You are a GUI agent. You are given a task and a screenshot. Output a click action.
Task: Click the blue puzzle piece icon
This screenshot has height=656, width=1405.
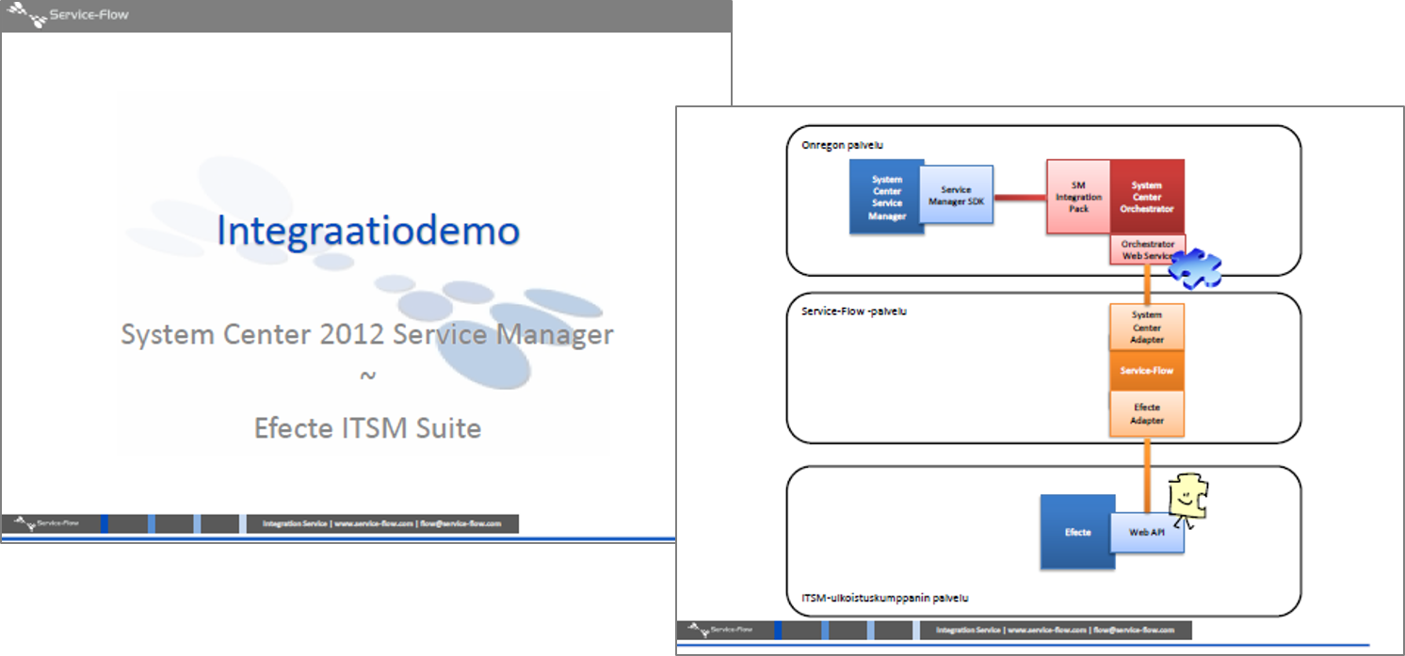(1194, 268)
